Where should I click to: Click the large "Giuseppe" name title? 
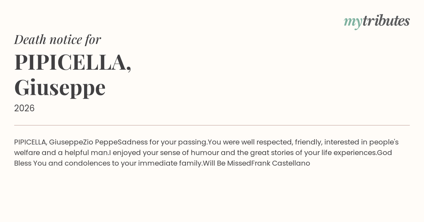point(60,87)
